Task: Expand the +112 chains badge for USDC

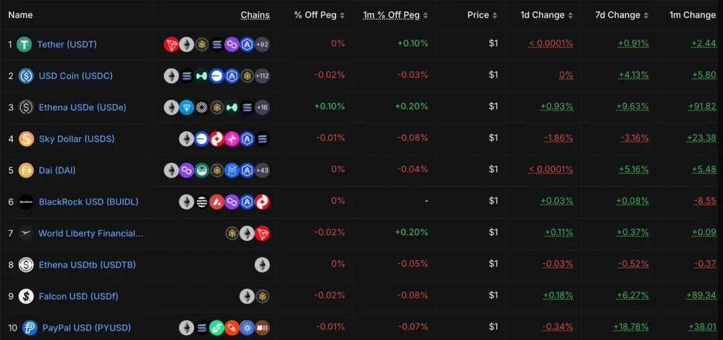Action: coord(262,76)
